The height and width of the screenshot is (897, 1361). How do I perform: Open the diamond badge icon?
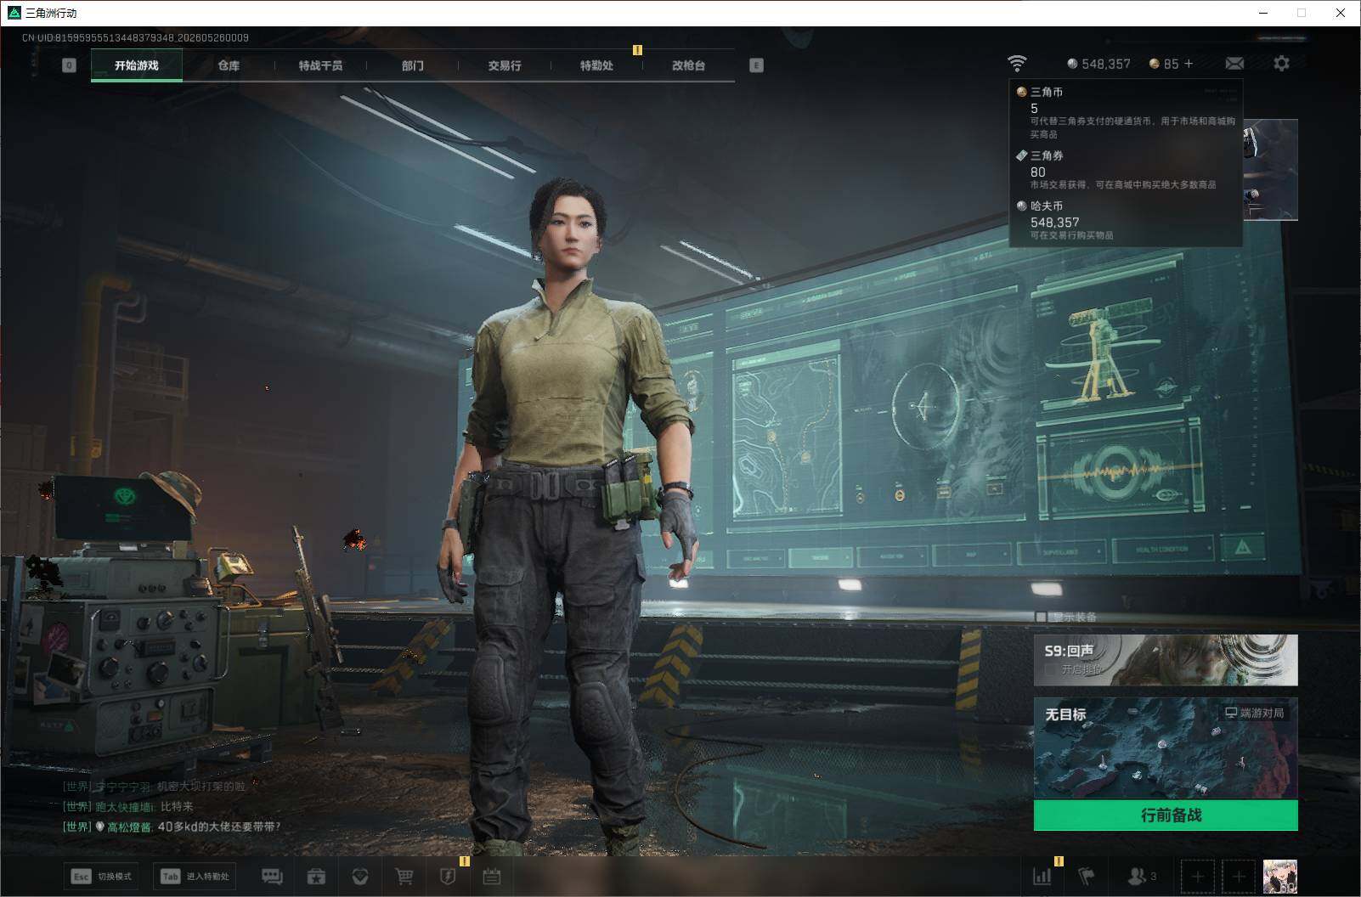pyautogui.click(x=360, y=876)
